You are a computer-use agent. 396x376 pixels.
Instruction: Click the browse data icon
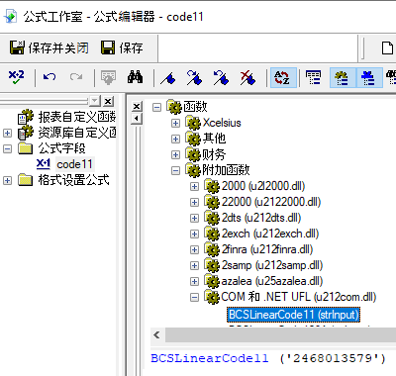click(108, 77)
